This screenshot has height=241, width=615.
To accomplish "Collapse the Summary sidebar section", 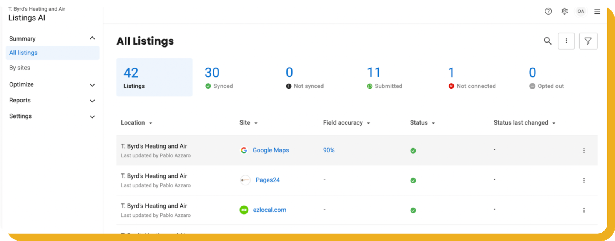I will [x=92, y=38].
